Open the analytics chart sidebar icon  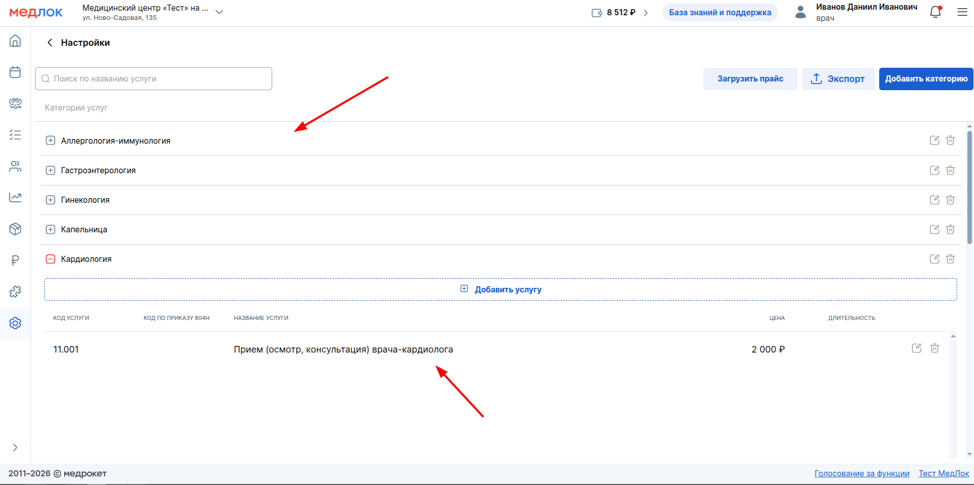click(15, 197)
